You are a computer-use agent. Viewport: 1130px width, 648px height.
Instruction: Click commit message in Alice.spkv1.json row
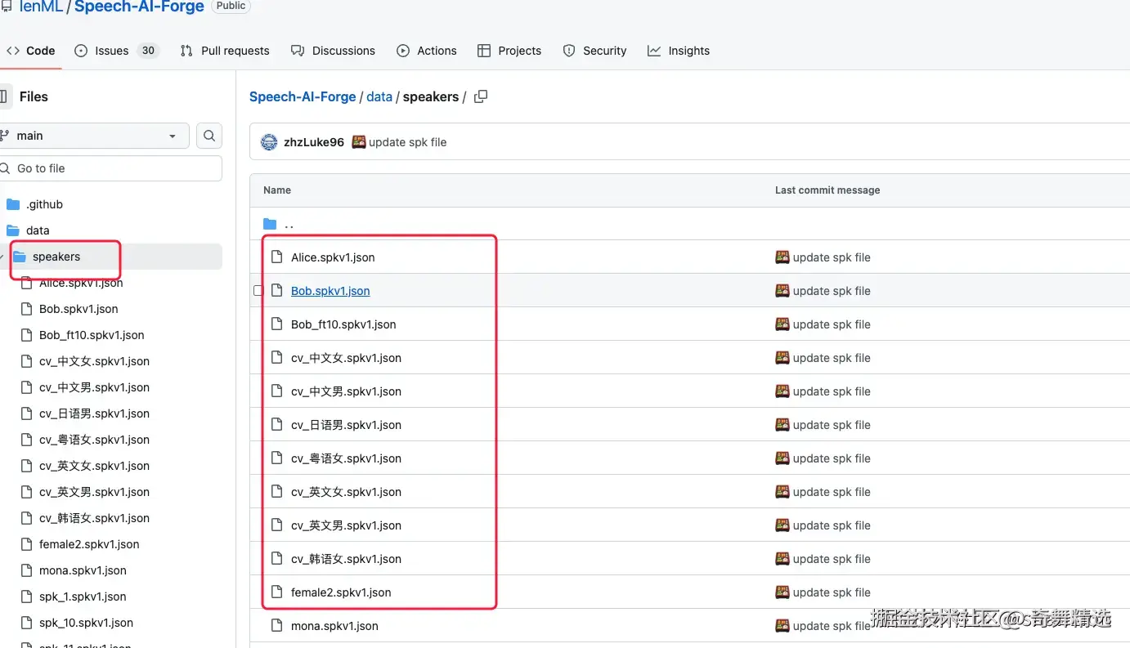[832, 257]
